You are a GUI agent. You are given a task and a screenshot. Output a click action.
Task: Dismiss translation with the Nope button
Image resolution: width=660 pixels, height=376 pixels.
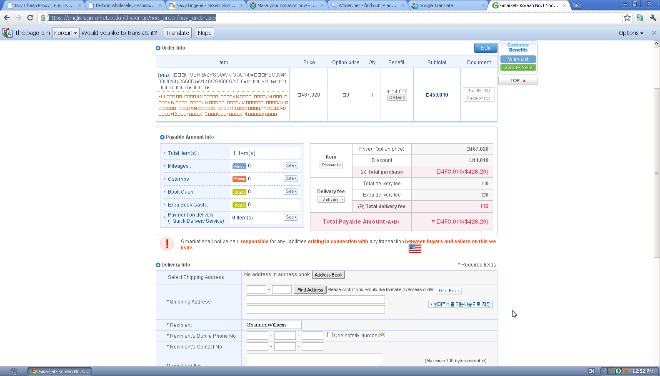coord(205,33)
